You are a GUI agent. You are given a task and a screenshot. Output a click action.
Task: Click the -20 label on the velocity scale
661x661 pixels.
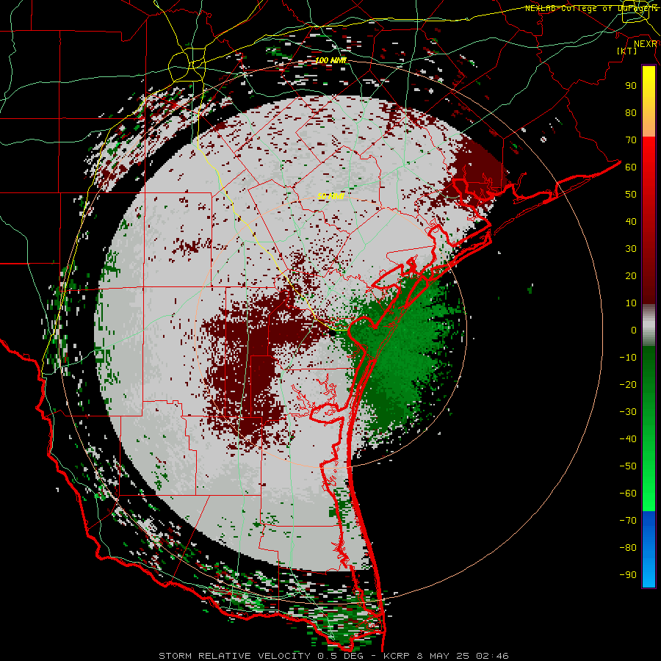coord(628,384)
